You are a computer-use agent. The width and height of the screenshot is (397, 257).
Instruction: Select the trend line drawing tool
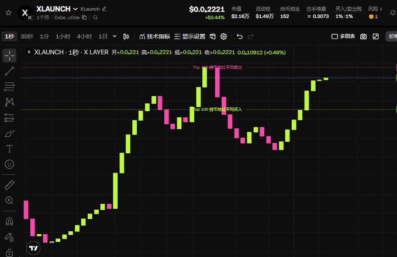pyautogui.click(x=9, y=71)
